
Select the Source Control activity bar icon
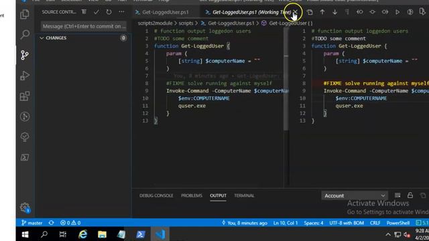25,55
